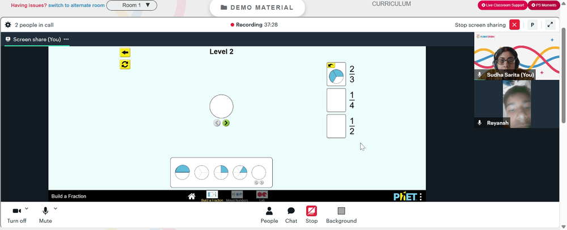Click Reyansh video tile

click(517, 104)
